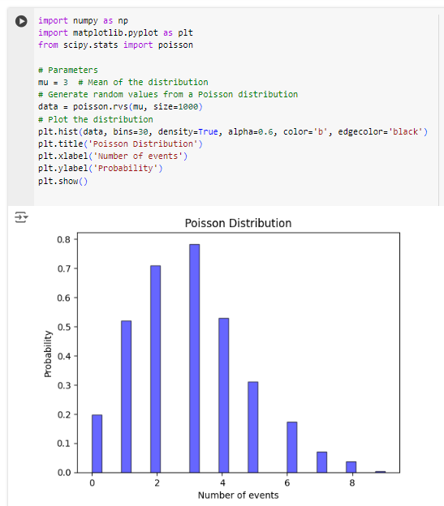Click the 'from scipy.stats import poisson' line
Screen dimensions: 444x506
coord(115,45)
